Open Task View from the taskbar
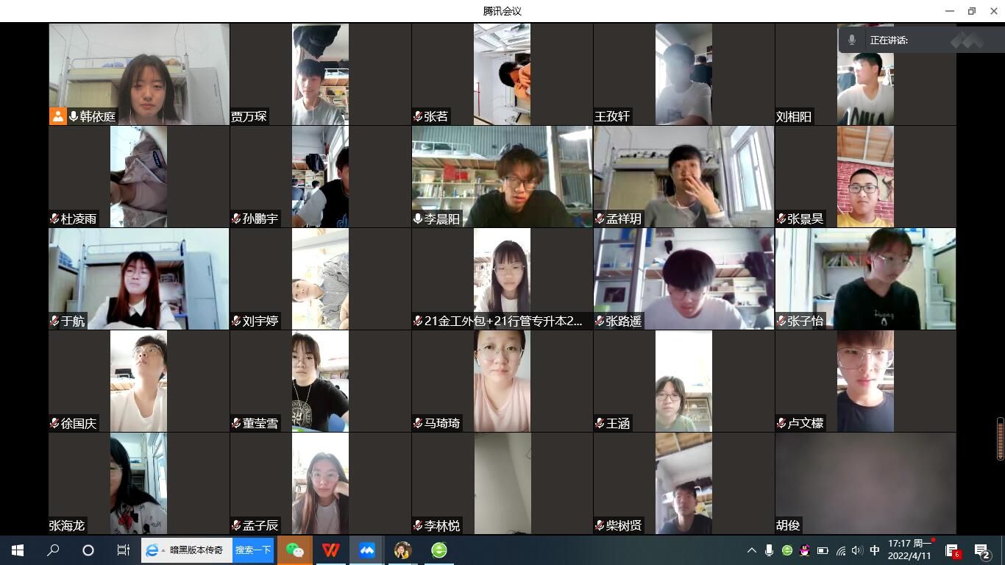This screenshot has width=1005, height=565. point(123,550)
